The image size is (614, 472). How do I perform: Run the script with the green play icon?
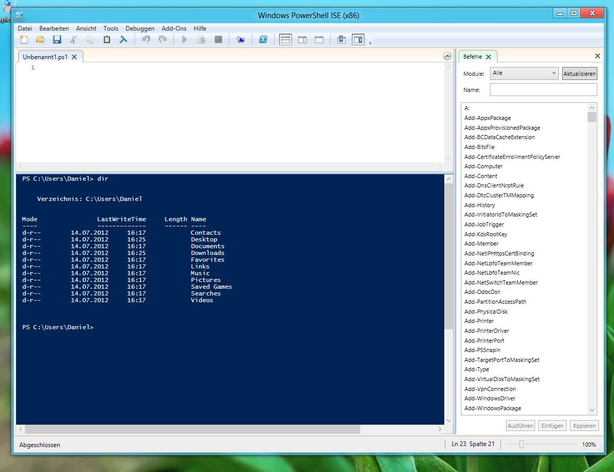184,39
